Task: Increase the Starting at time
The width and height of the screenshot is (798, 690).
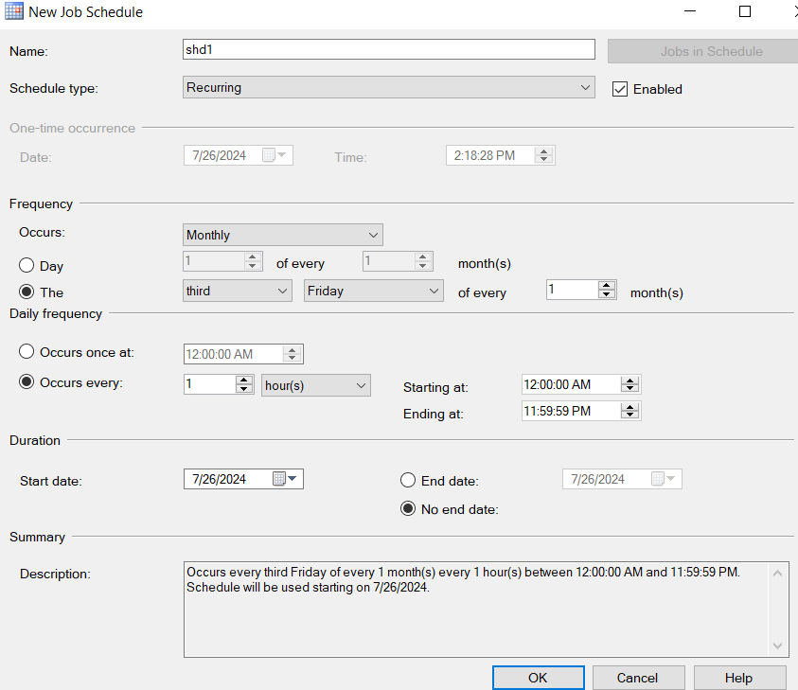Action: (x=630, y=380)
